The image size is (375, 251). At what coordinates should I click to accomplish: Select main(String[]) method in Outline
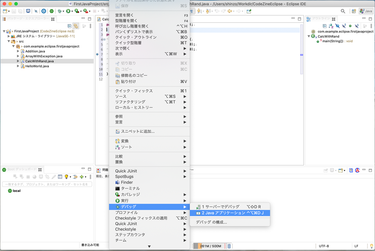pos(337,41)
